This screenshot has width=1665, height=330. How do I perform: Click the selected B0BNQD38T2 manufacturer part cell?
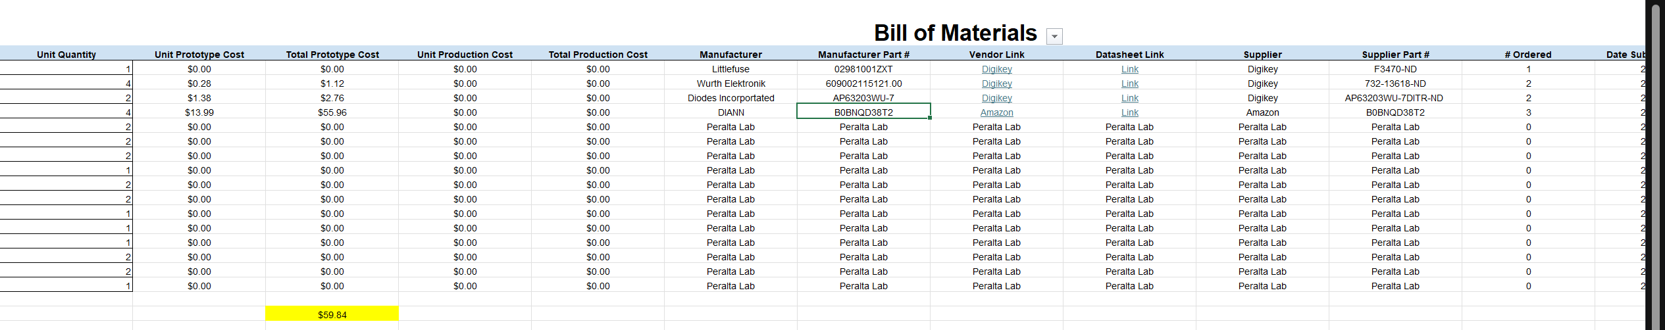[x=863, y=112]
